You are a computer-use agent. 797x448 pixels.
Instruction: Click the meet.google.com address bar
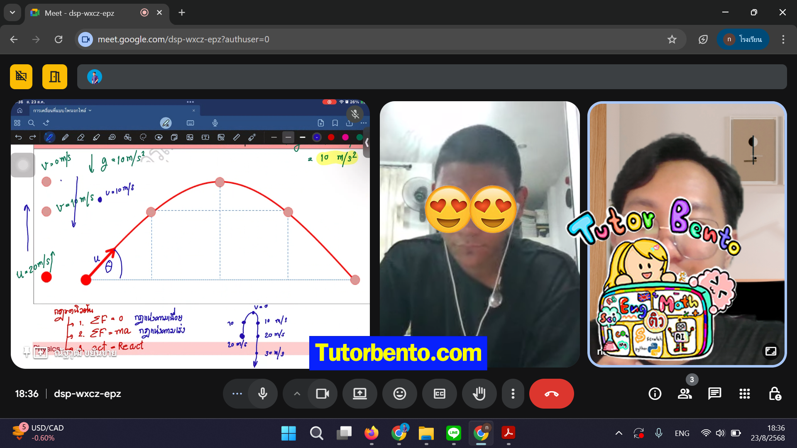(x=380, y=39)
